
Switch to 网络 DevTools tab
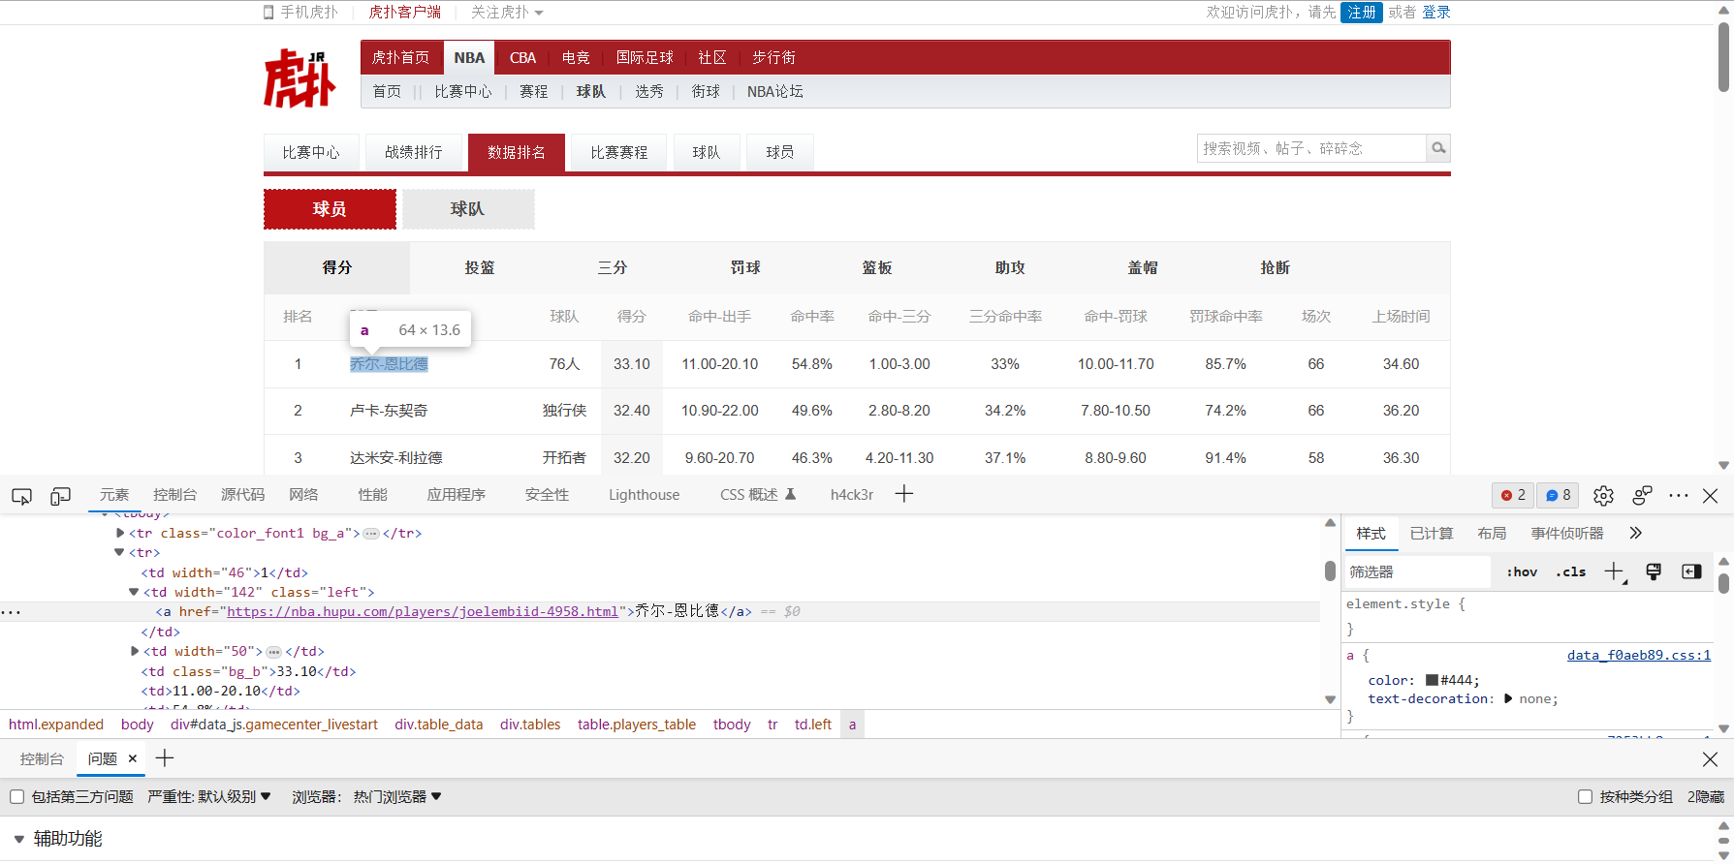303,495
